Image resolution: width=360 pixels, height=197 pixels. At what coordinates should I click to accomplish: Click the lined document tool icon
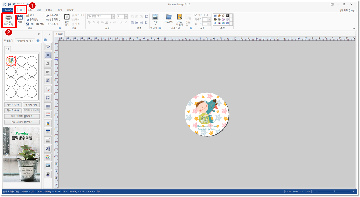(48, 140)
